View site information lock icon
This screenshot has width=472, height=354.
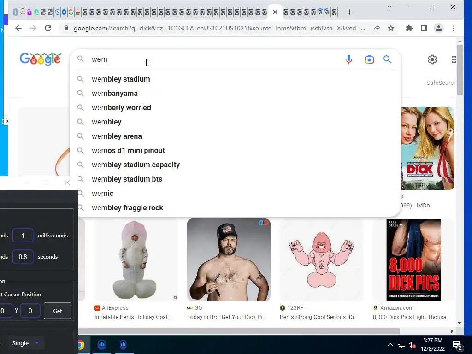(x=66, y=28)
